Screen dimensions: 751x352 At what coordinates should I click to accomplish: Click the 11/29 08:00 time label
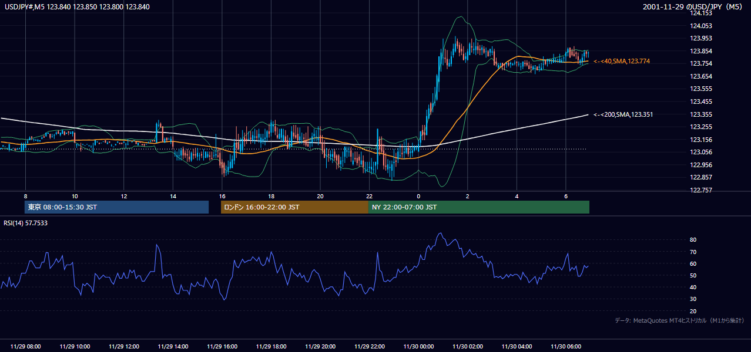click(x=25, y=347)
